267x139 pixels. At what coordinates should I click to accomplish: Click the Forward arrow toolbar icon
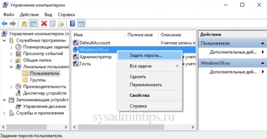(13, 24)
